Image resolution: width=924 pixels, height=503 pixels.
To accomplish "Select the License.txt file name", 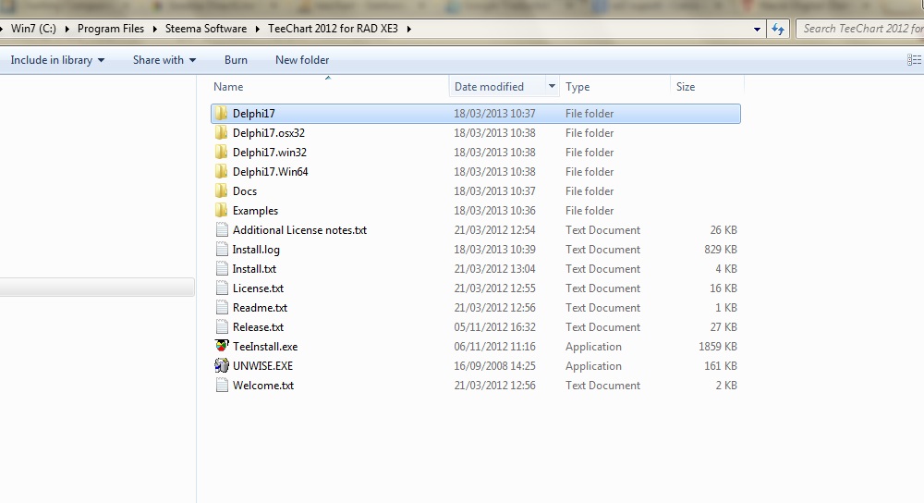I will coord(258,288).
